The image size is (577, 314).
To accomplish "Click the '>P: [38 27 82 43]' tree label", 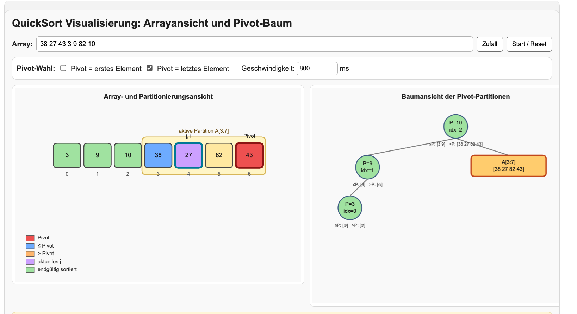I will click(x=466, y=144).
